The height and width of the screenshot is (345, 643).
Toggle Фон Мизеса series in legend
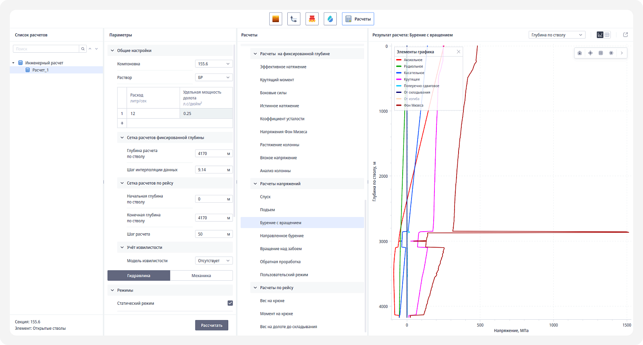[x=414, y=105]
